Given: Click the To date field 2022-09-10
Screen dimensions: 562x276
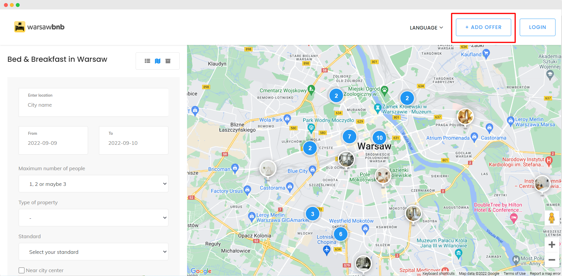Looking at the screenshot, I should pyautogui.click(x=134, y=140).
